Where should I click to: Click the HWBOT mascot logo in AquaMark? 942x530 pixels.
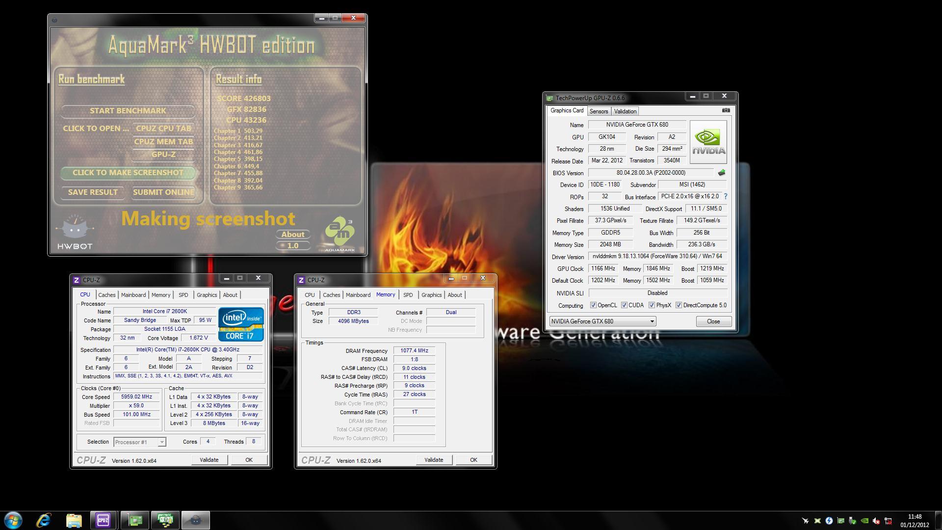[75, 232]
